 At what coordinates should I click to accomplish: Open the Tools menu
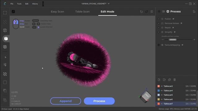(19, 4)
